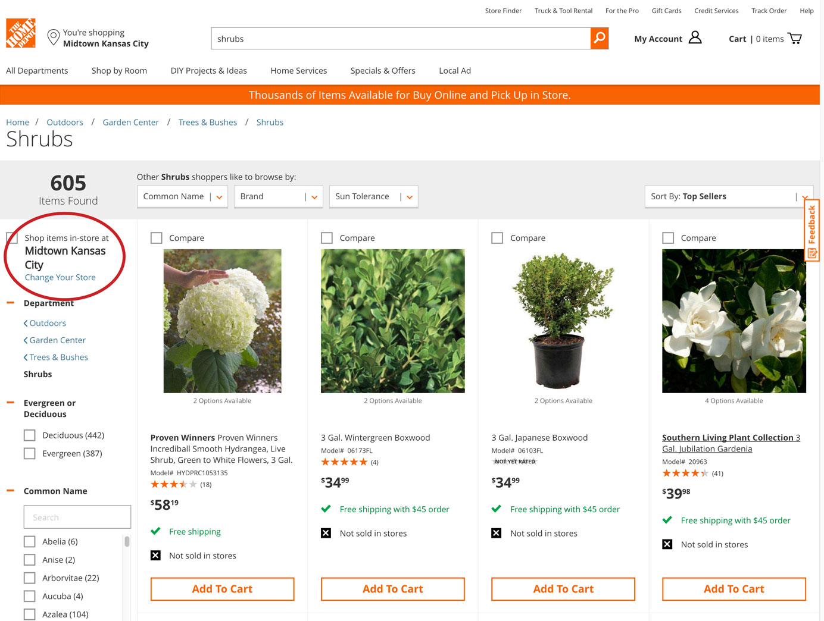Click the Help link
Screen dimensions: 824x621
click(x=807, y=11)
